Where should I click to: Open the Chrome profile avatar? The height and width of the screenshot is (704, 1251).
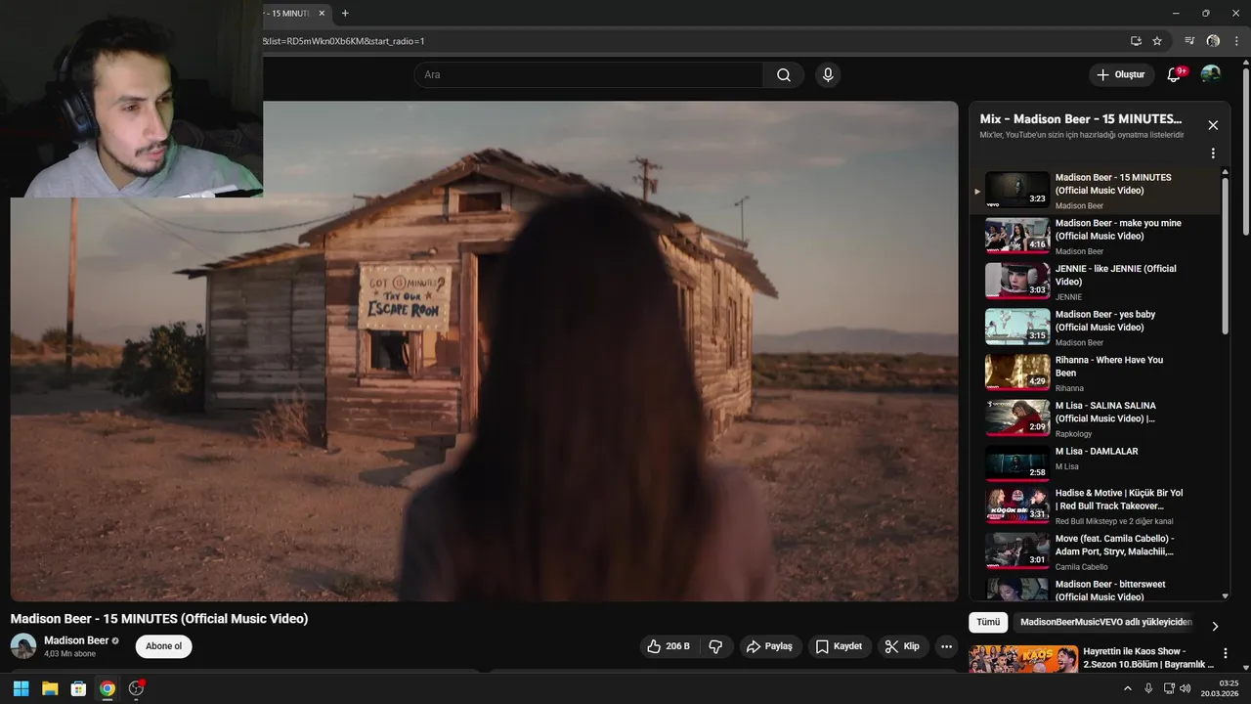point(1213,41)
